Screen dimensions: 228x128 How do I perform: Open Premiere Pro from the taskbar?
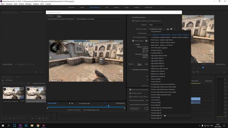click(x=20, y=126)
